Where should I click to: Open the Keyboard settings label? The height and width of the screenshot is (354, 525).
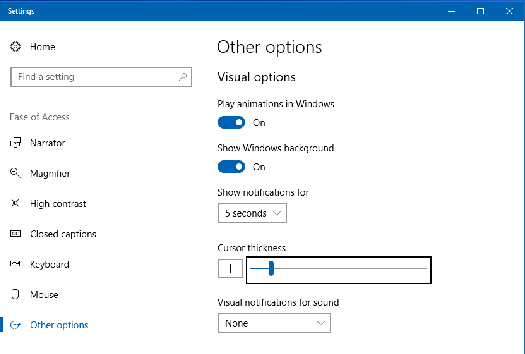(x=49, y=265)
